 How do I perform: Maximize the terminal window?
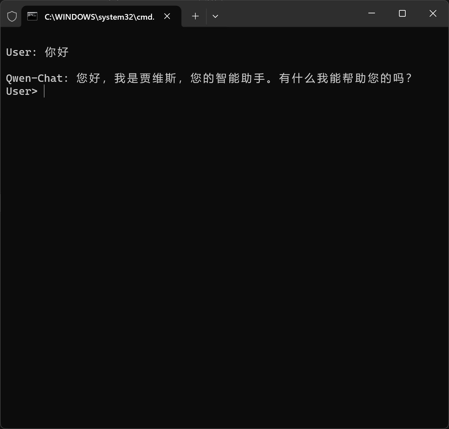(x=402, y=13)
